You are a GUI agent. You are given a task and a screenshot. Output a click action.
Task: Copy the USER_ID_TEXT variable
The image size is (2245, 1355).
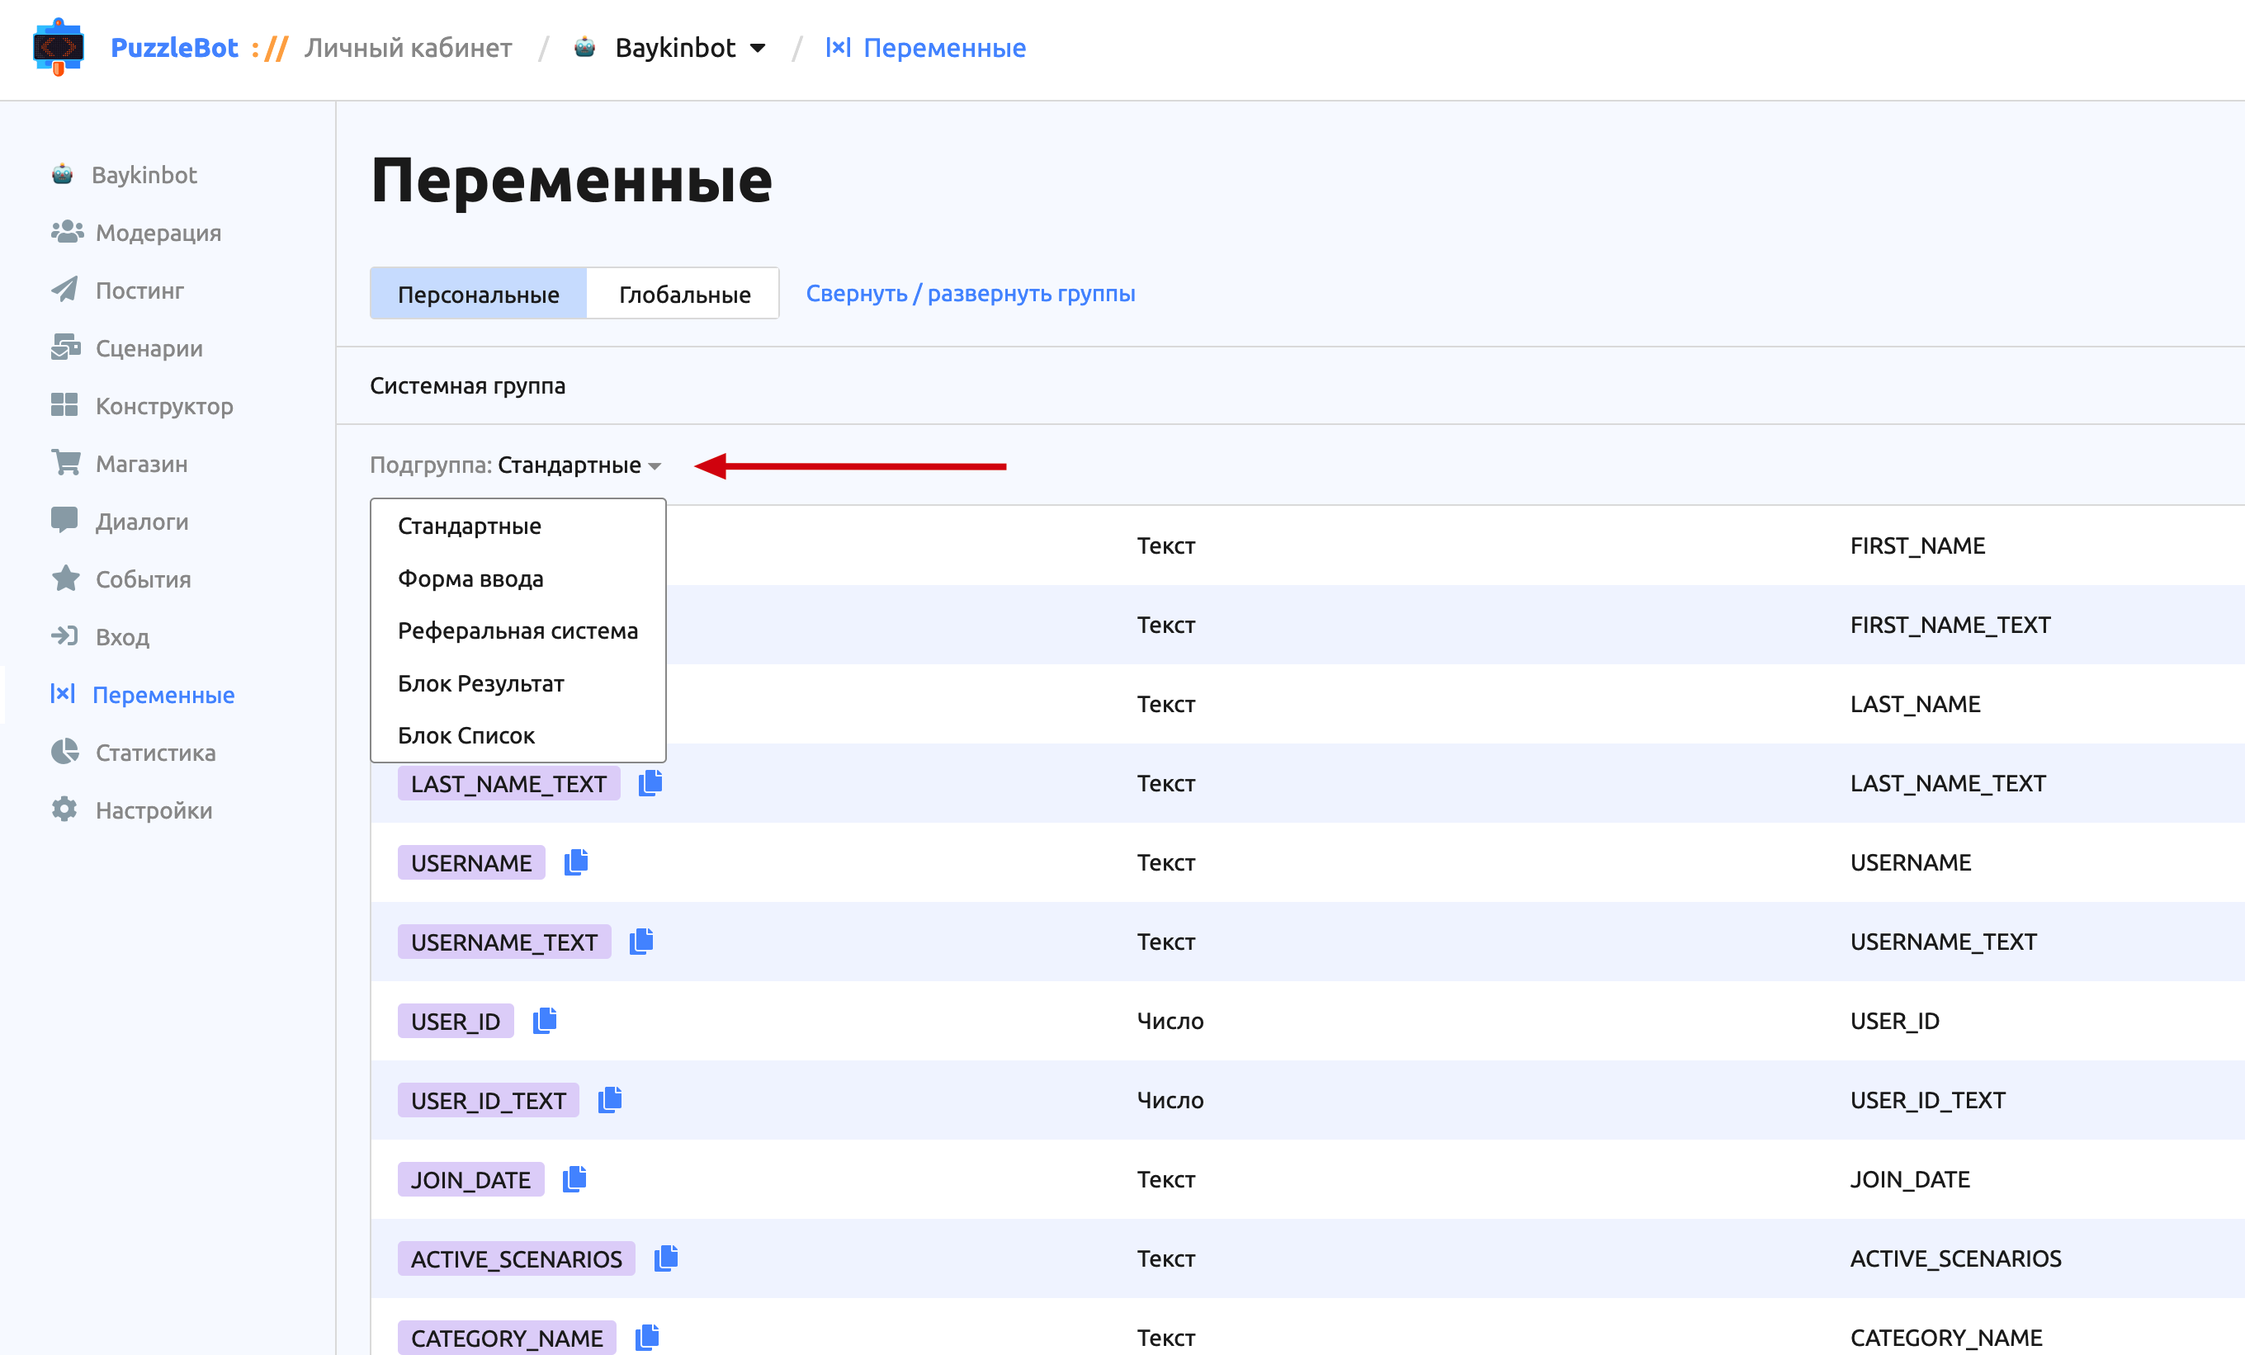tap(610, 1100)
